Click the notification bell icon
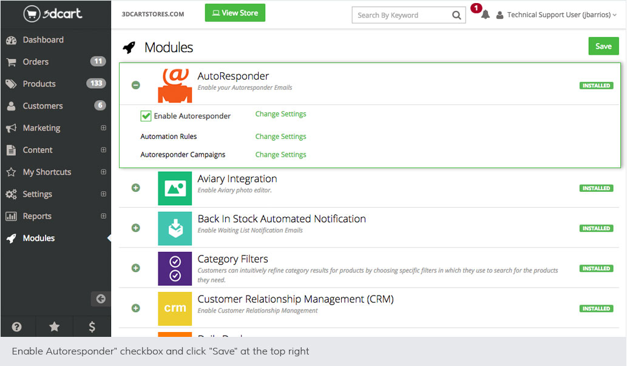This screenshot has height=366, width=627. 485,15
